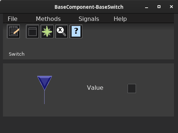Open the Signals menu

point(89,19)
